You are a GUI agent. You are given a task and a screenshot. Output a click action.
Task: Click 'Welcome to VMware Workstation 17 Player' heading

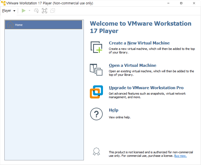coord(141,27)
